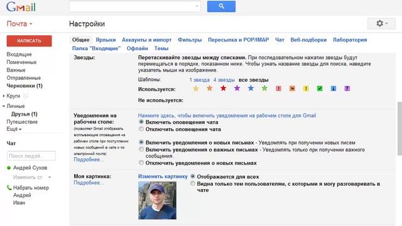Click the orange star icon
The width and height of the screenshot is (402, 226).
click(x=209, y=89)
